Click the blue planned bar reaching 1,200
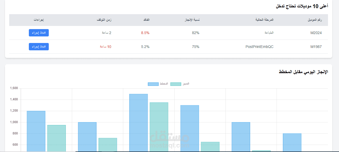The width and height of the screenshot is (339, 152). 36,131
